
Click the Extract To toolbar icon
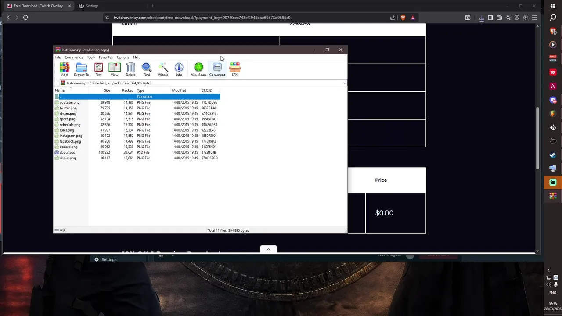81,69
